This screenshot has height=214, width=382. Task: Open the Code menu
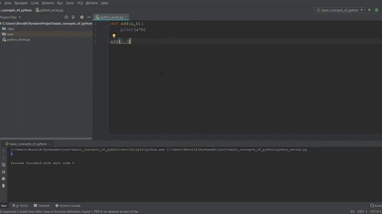pyautogui.click(x=35, y=3)
